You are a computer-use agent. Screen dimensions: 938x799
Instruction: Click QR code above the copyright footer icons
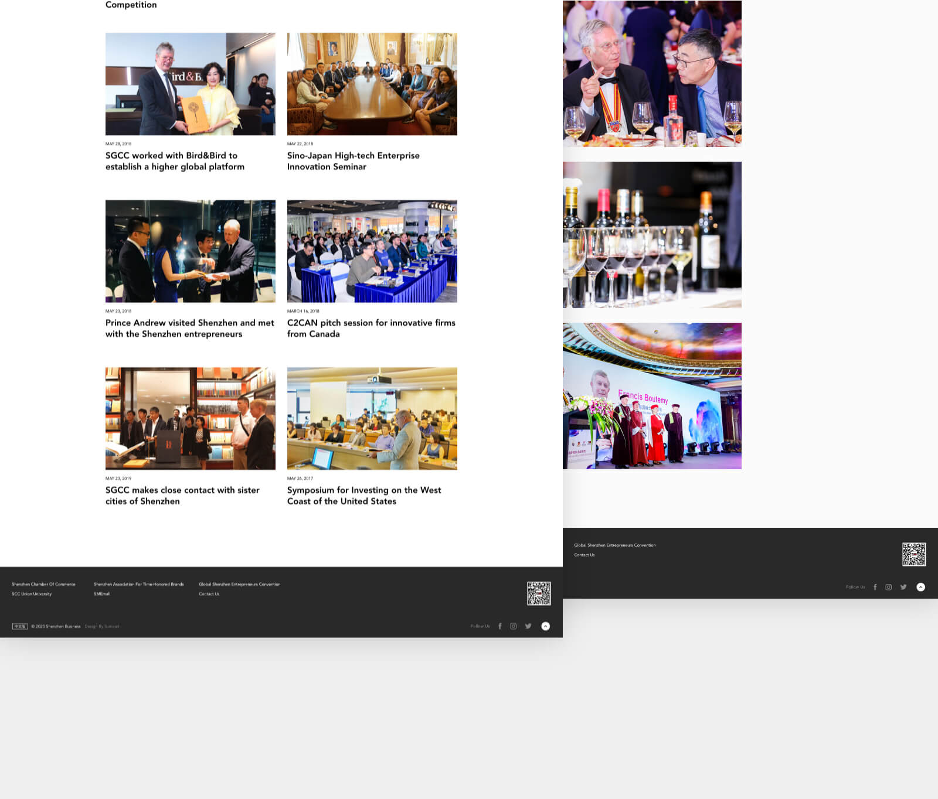point(538,593)
